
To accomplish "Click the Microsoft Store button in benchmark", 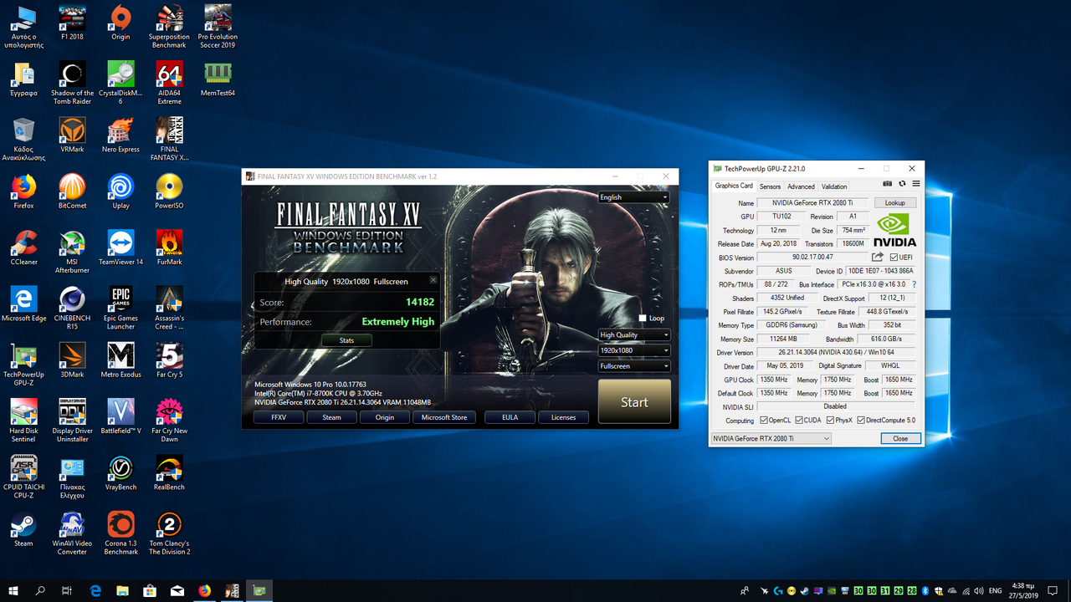I will click(444, 417).
